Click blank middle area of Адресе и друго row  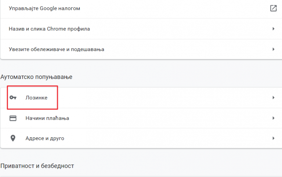(165, 138)
